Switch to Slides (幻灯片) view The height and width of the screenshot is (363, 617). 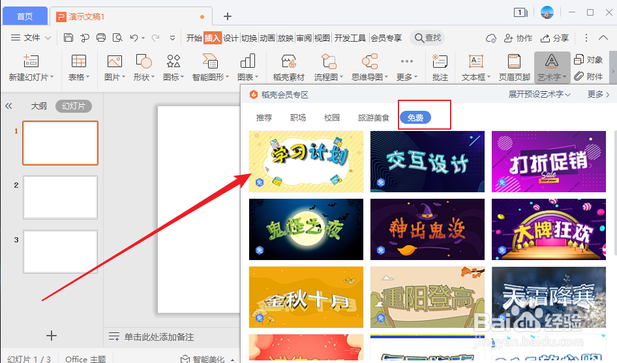coord(74,106)
